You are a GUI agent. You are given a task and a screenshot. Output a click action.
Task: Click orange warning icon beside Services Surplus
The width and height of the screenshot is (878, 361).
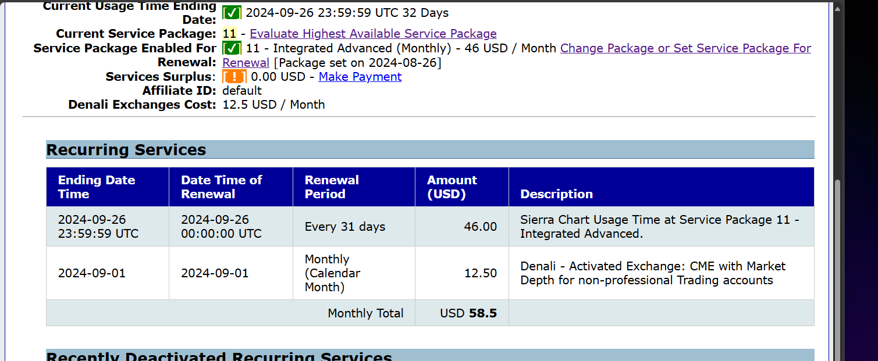[234, 77]
